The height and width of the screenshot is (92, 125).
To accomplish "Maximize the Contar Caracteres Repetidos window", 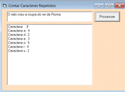I will coord(109,6).
